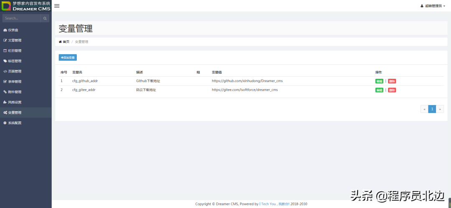Open 风格设置 in the sidebar
Image resolution: width=451 pixels, height=208 pixels.
26,102
